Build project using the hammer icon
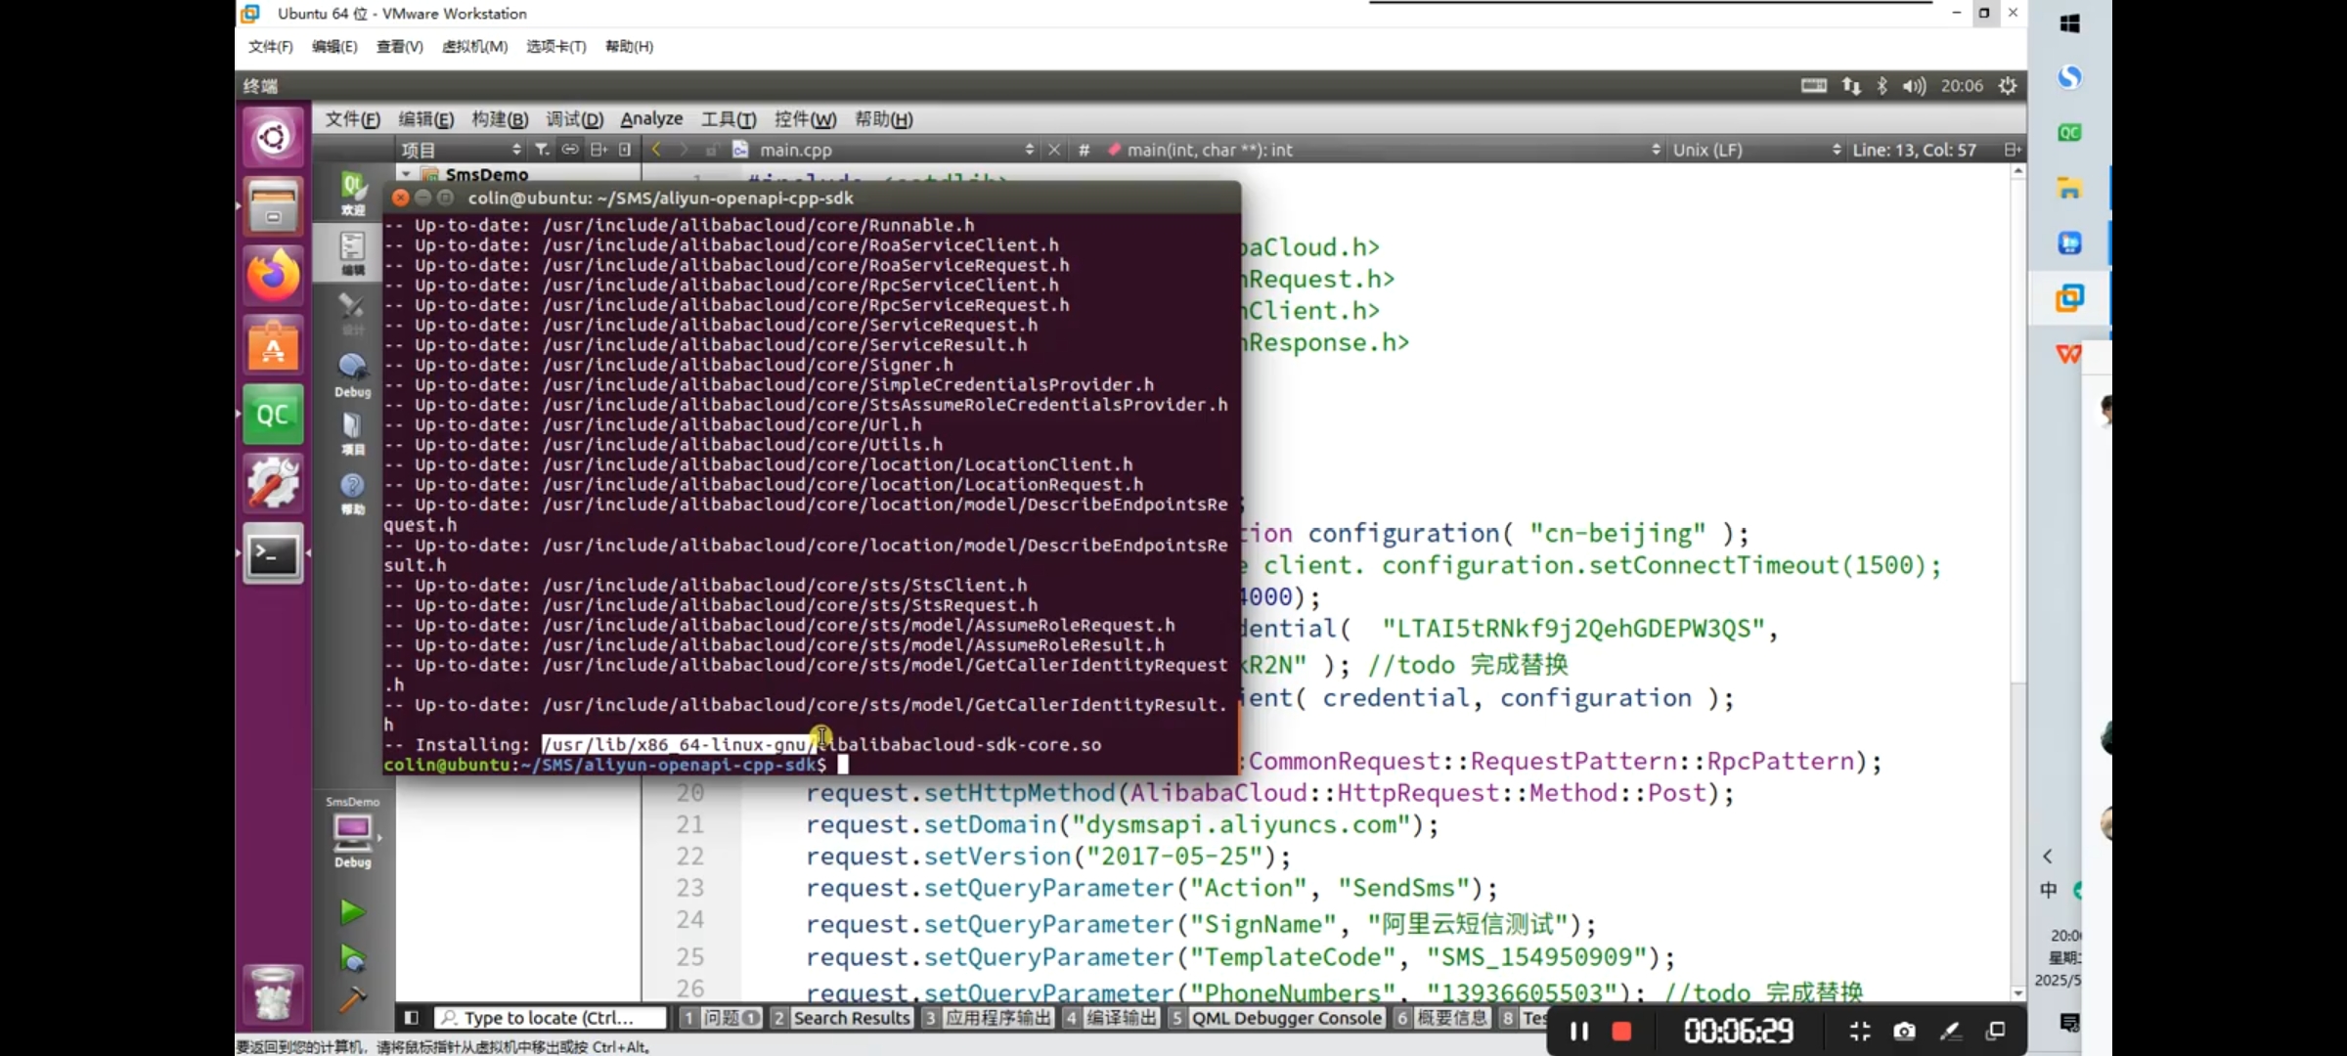 [x=351, y=999]
